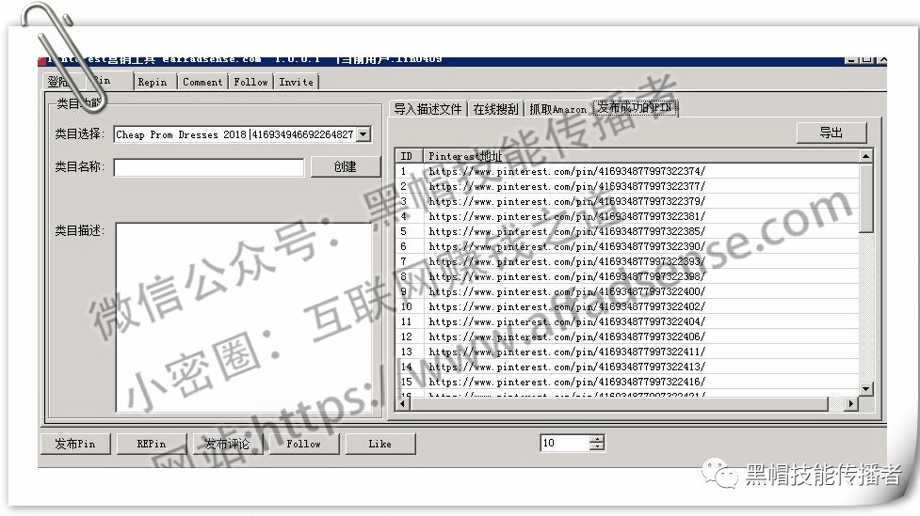Viewport: 920px width, 516px height.
Task: Click the vertical scrollbar thumb in PIN list
Action: pos(866,198)
